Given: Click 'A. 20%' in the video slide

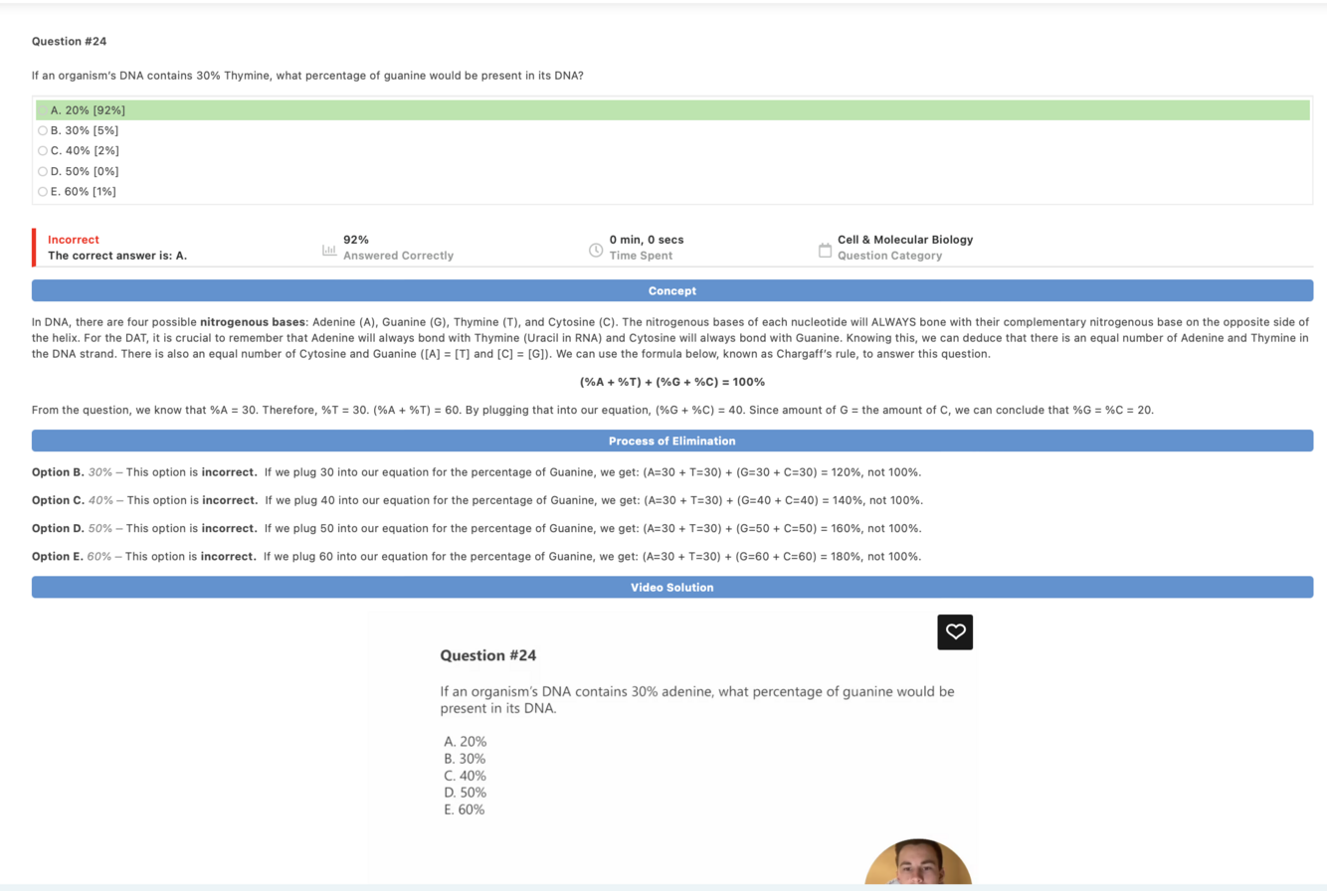Looking at the screenshot, I should point(466,742).
